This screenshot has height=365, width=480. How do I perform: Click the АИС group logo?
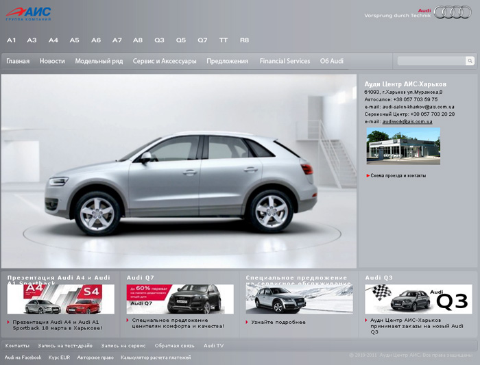(x=29, y=14)
